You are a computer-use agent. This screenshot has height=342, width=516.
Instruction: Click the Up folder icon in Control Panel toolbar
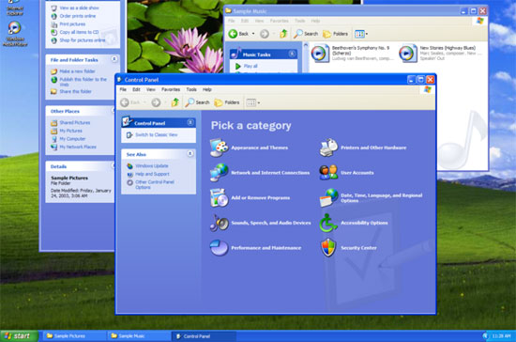pos(175,102)
